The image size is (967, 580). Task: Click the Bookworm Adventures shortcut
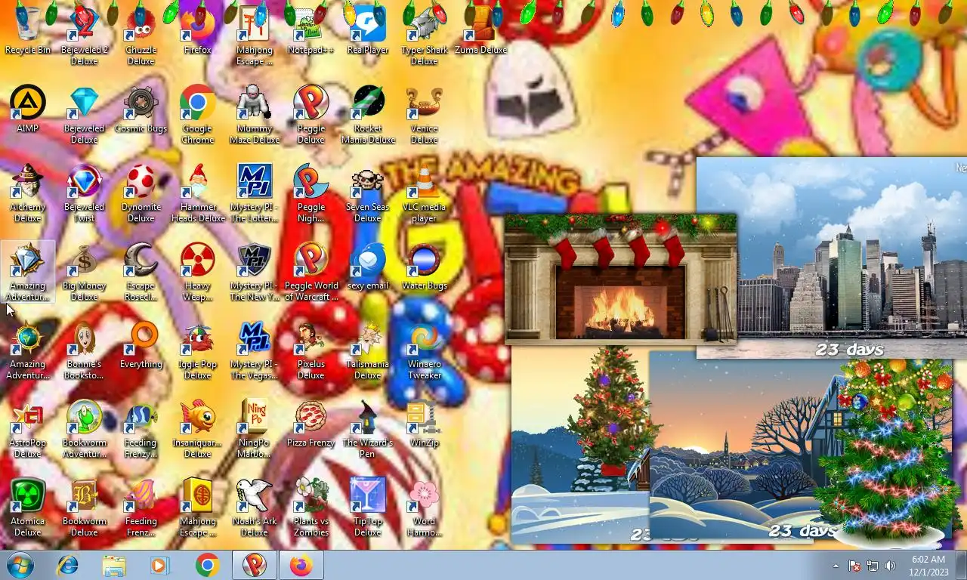pos(85,428)
